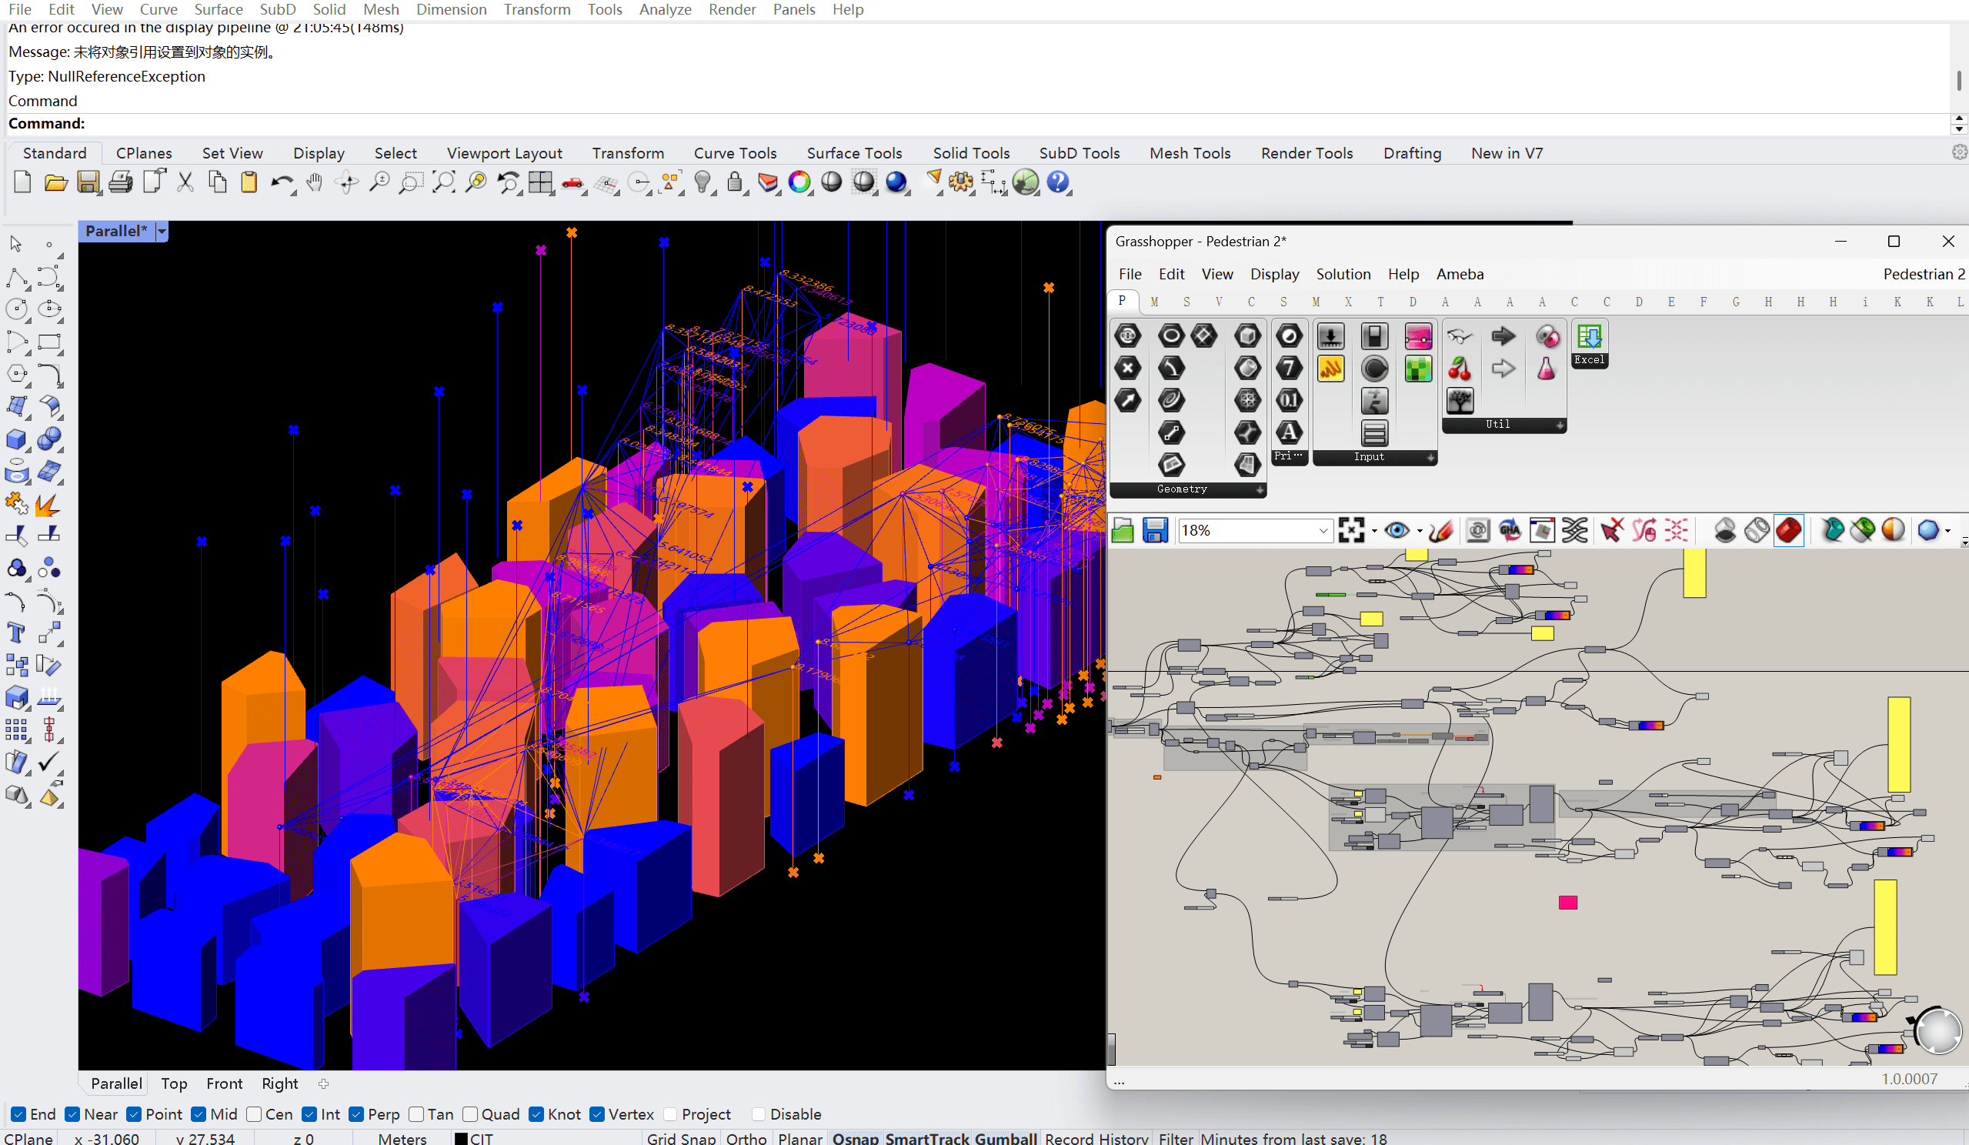Select the Lock objects icon
The height and width of the screenshot is (1145, 1969).
click(x=734, y=183)
